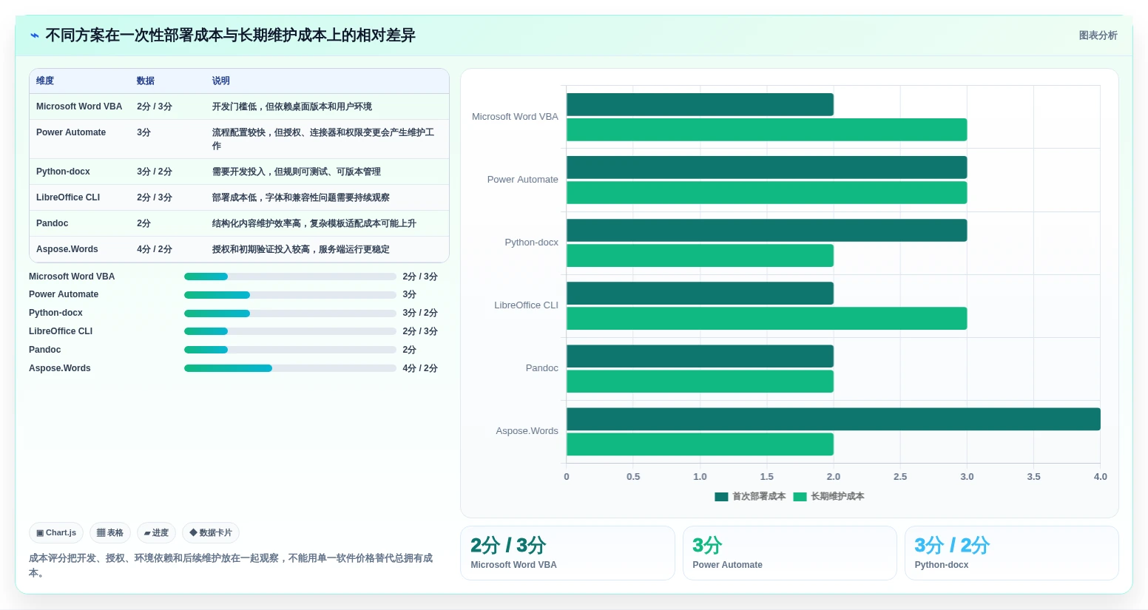Click the Microsoft Word VBA 首次部署成本 chart bar
This screenshot has height=610, width=1148.
pos(700,104)
